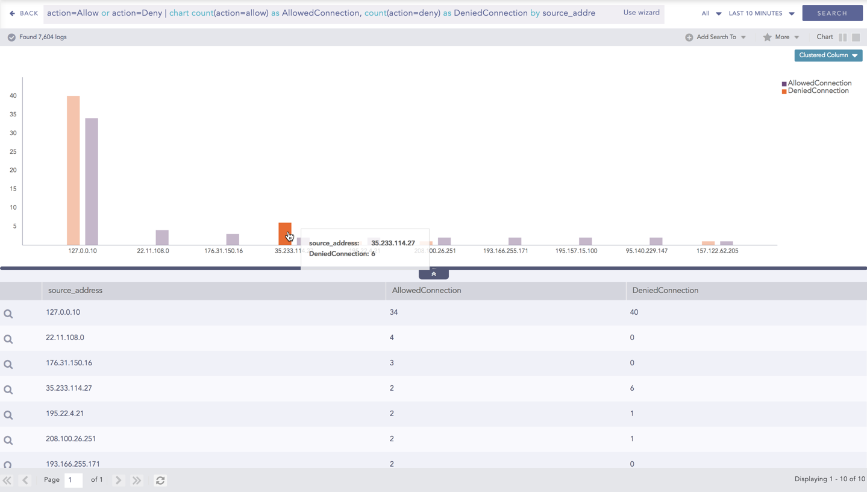Click the refresh icon in pagination bar
This screenshot has height=492, width=867.
(160, 481)
